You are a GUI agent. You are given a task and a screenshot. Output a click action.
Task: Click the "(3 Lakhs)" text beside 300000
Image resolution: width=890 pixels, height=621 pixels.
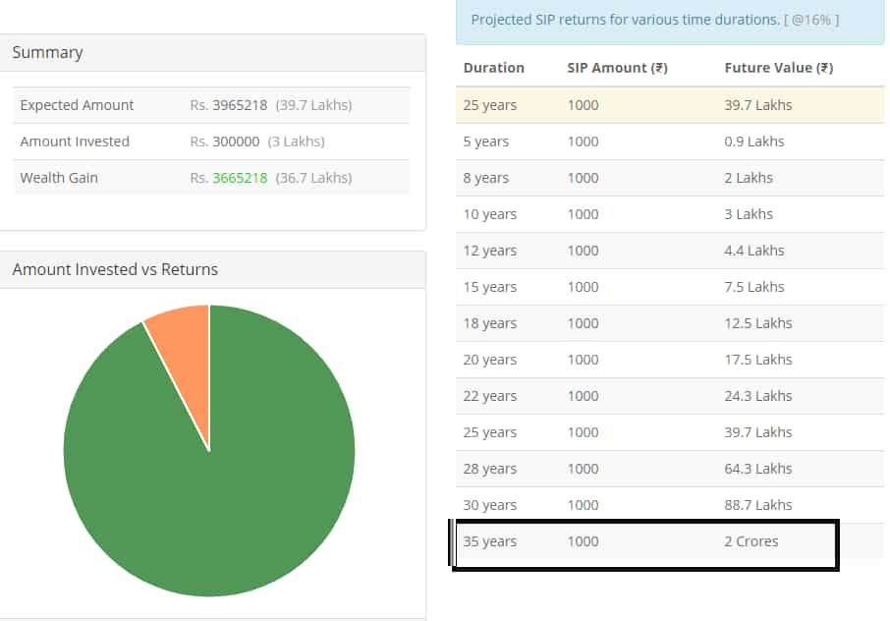point(297,141)
